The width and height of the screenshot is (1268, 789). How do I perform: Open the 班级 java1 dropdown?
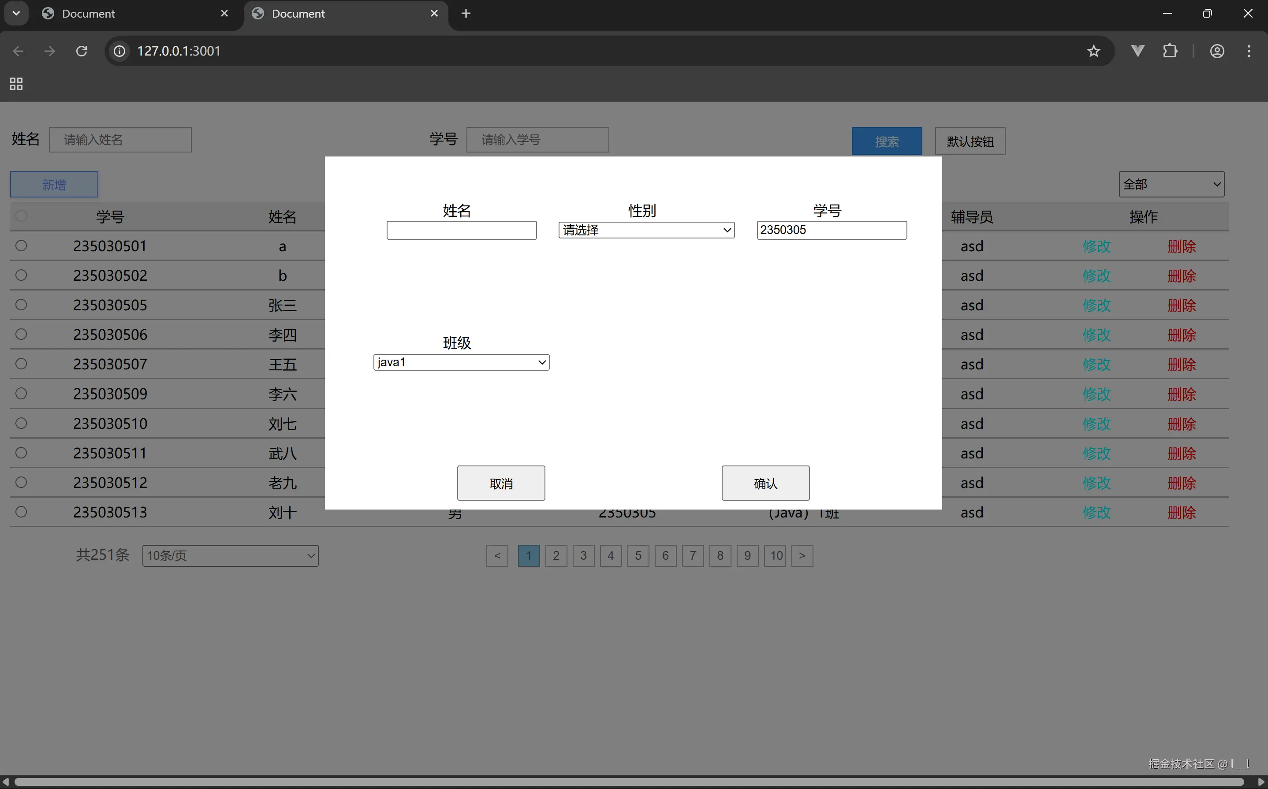[x=461, y=361]
